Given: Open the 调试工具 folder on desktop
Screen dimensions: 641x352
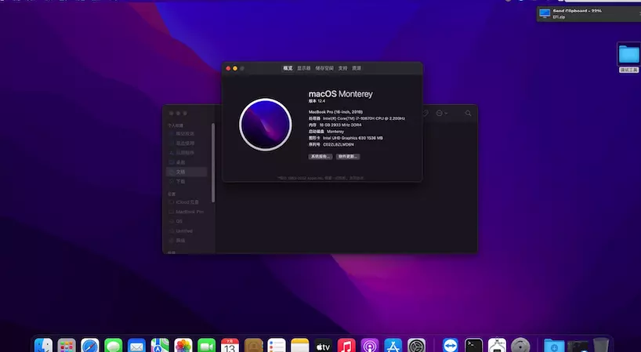Looking at the screenshot, I should [628, 58].
